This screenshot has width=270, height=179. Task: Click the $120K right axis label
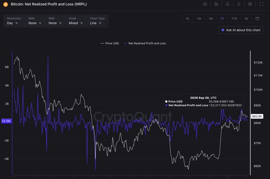click(x=258, y=62)
